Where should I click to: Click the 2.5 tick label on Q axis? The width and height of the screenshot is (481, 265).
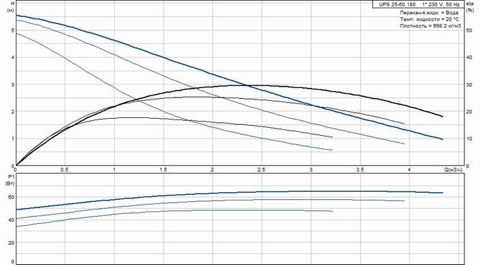click(261, 170)
